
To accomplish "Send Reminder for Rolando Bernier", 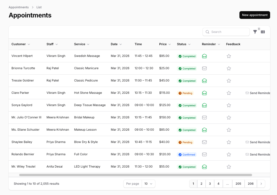I will [258, 154].
